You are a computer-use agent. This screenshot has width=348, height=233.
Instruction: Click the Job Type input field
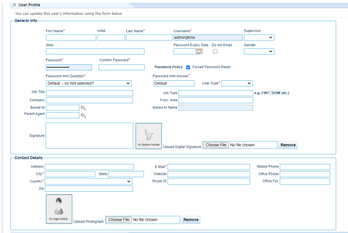pos(216,93)
